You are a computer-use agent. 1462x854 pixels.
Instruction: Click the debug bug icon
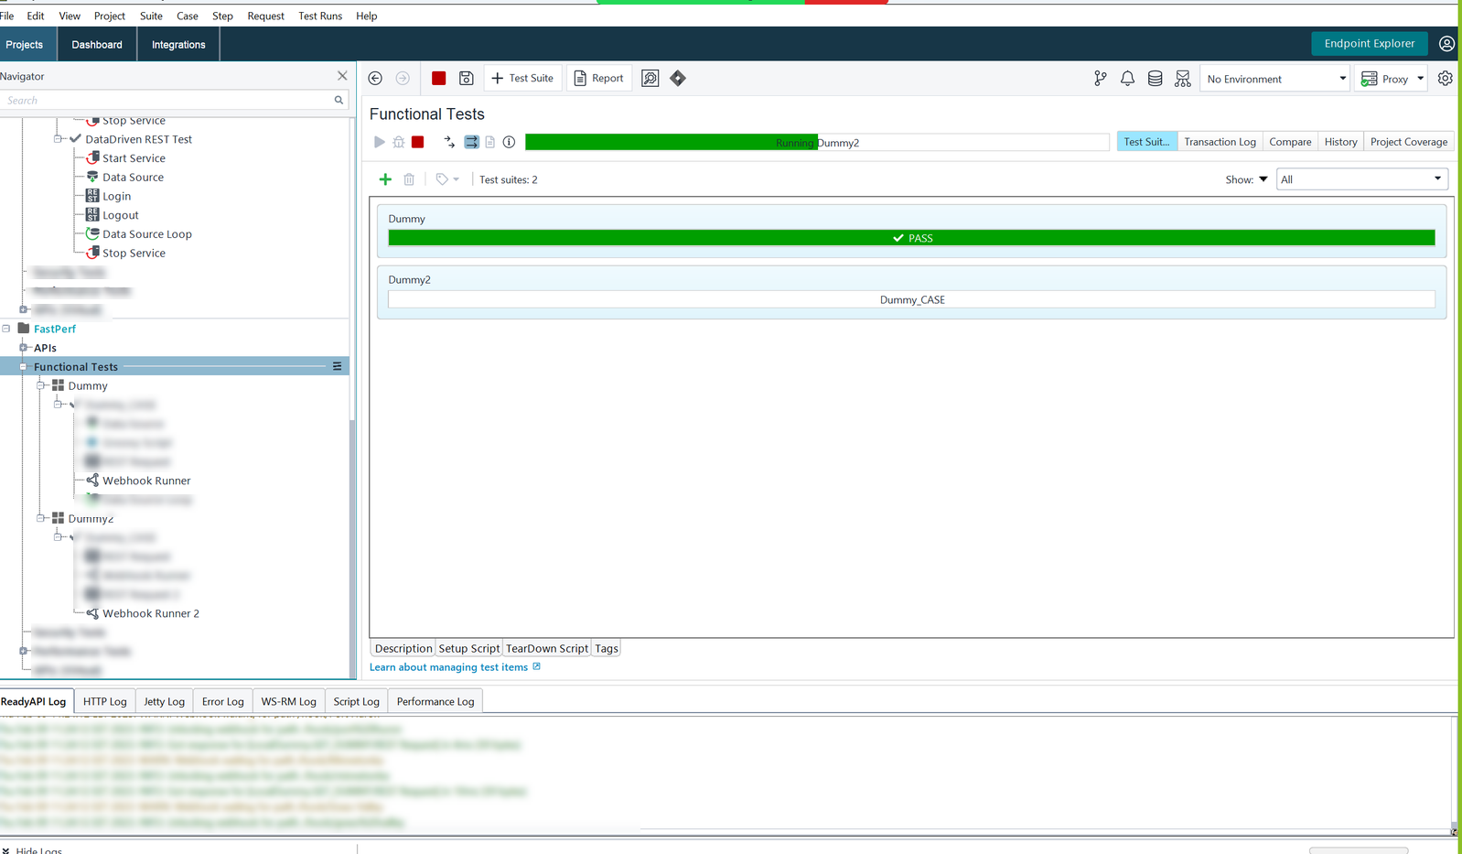click(399, 142)
